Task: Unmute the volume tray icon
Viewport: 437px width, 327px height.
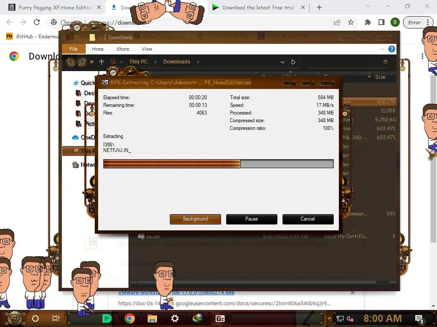Action: [x=350, y=318]
